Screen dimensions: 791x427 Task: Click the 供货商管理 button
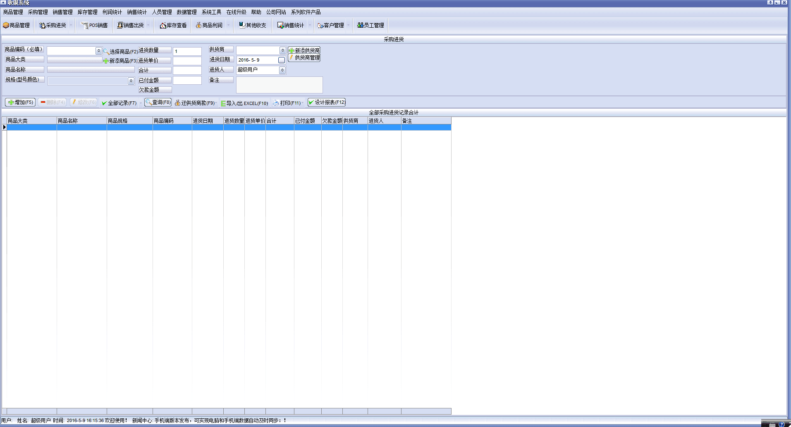pyautogui.click(x=304, y=58)
